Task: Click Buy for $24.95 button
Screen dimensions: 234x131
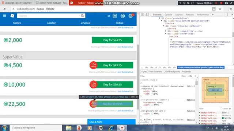Action: coord(113,40)
